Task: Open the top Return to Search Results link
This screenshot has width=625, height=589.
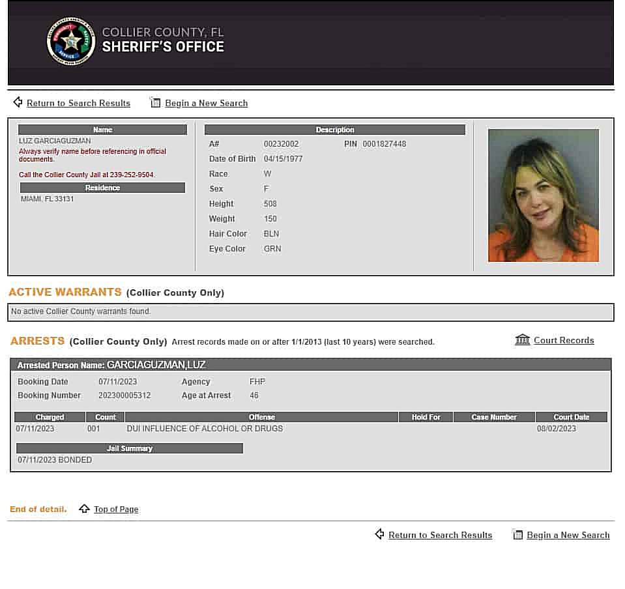Action: 78,103
